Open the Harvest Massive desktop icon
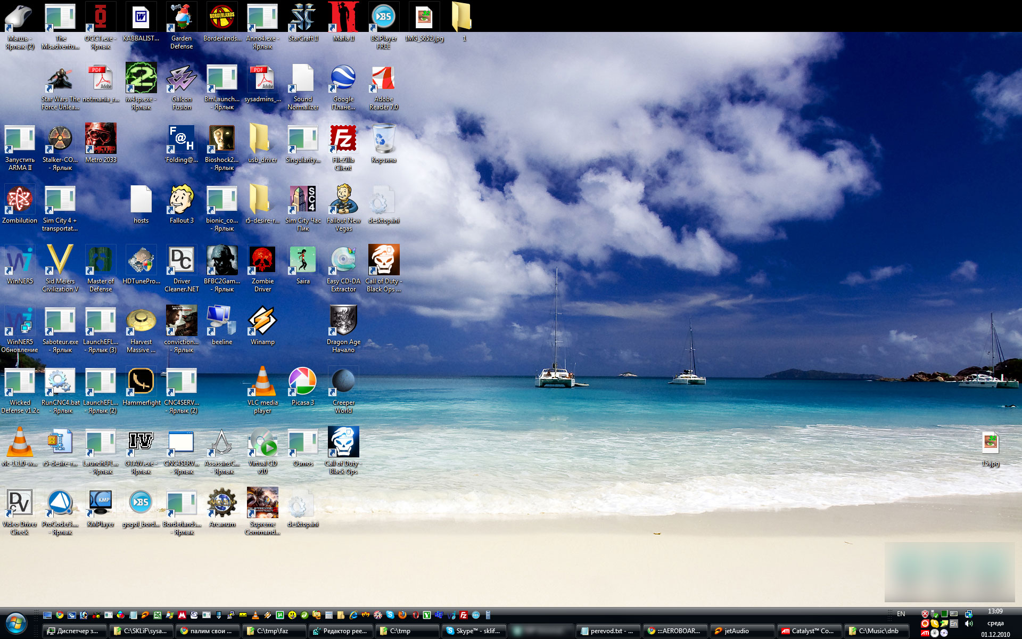Image resolution: width=1022 pixels, height=639 pixels. pyautogui.click(x=141, y=329)
